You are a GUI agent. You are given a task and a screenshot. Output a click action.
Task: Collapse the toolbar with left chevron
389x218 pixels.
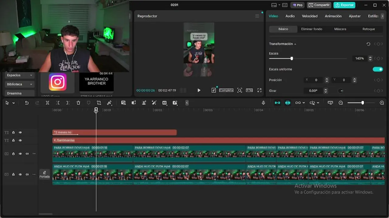(x=187, y=103)
